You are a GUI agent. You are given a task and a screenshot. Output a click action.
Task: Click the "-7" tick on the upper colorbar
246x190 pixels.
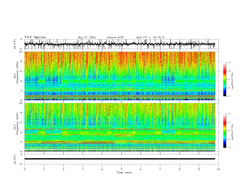pyautogui.click(x=229, y=96)
